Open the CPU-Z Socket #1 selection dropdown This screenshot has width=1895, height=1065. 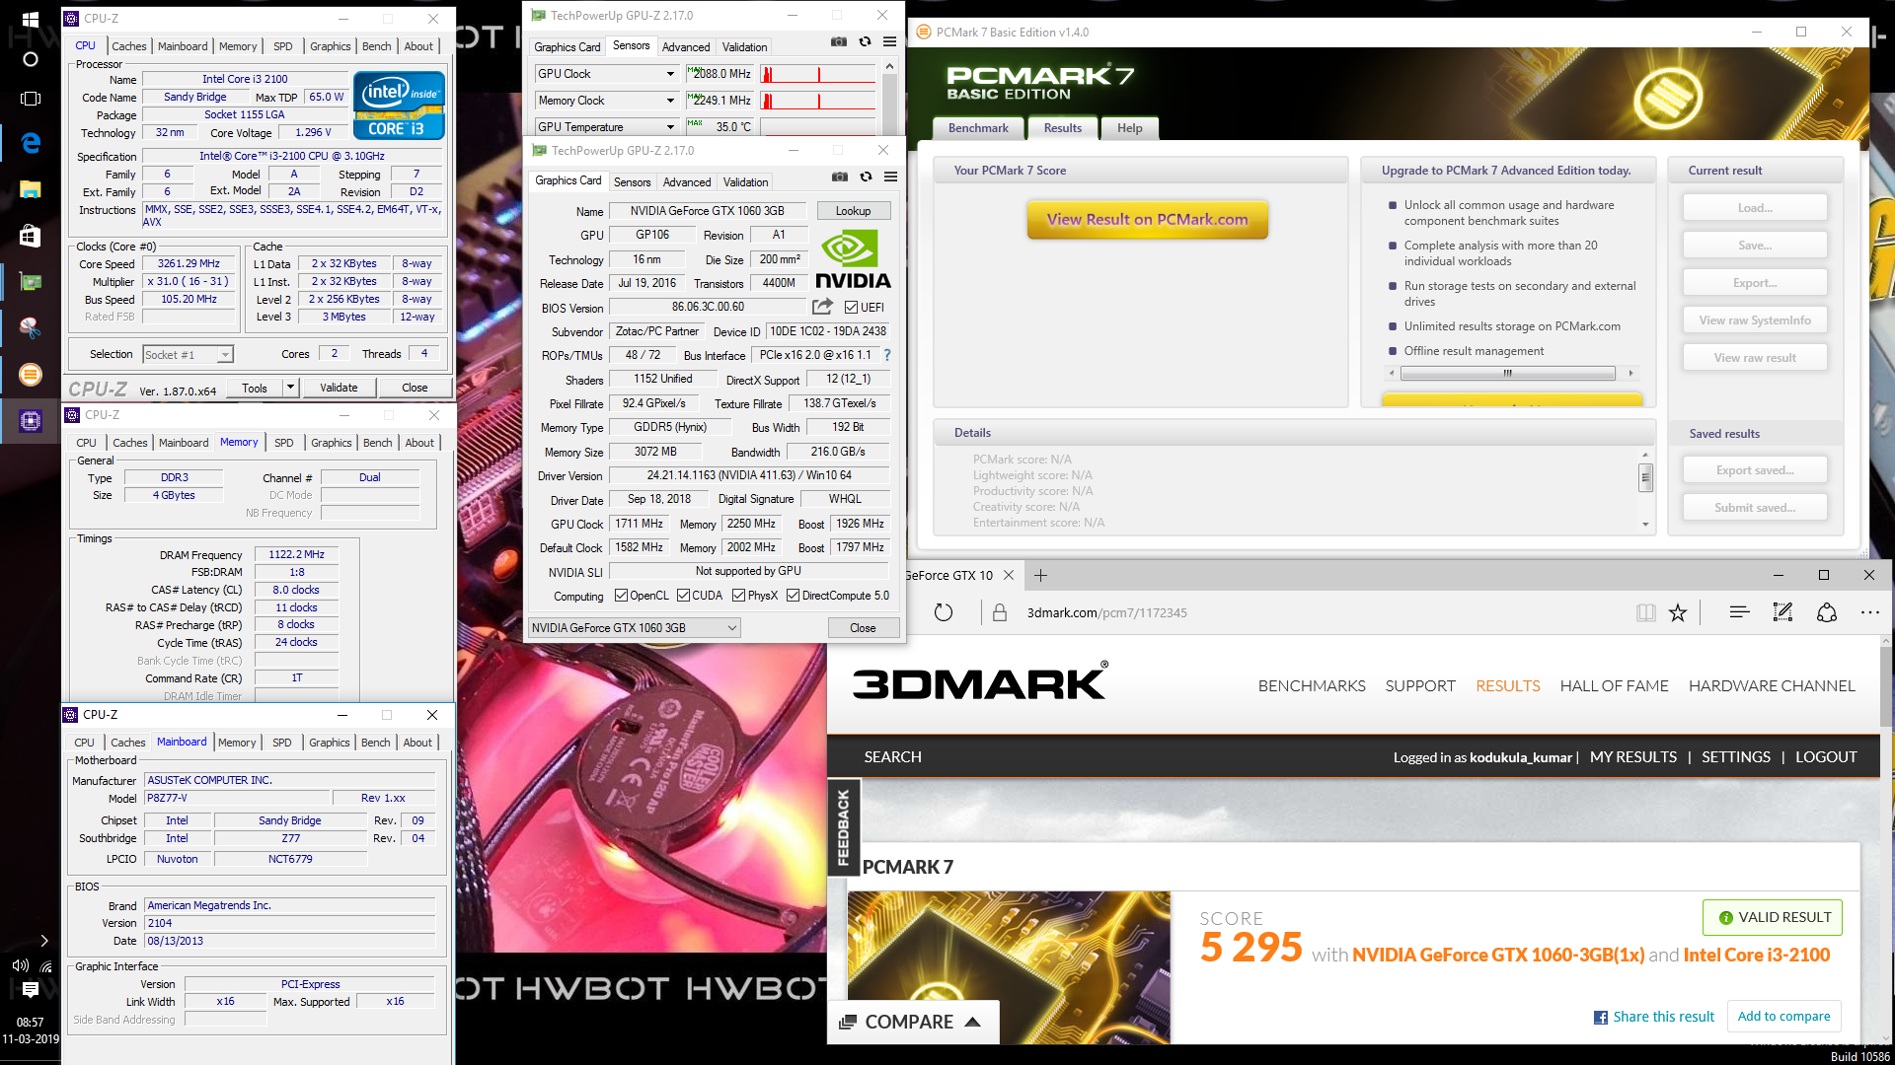[188, 355]
